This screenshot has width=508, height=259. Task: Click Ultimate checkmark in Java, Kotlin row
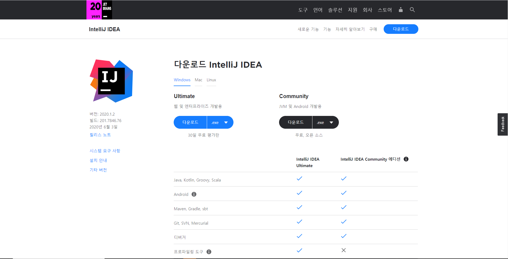(299, 179)
